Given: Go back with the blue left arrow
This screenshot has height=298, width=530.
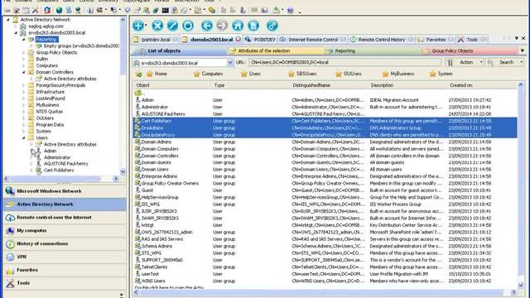Looking at the screenshot, I should (x=207, y=26).
